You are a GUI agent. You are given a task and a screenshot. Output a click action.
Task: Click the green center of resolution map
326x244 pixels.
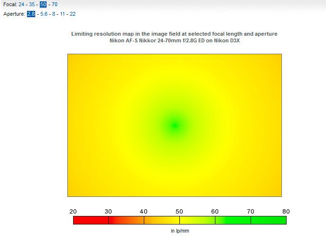click(175, 125)
